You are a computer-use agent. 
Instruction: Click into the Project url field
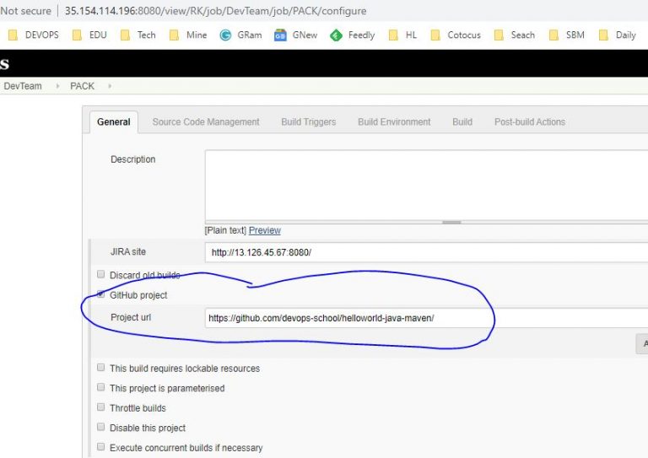[x=422, y=318]
